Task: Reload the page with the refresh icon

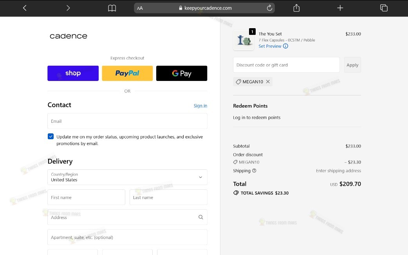Action: 269,8
